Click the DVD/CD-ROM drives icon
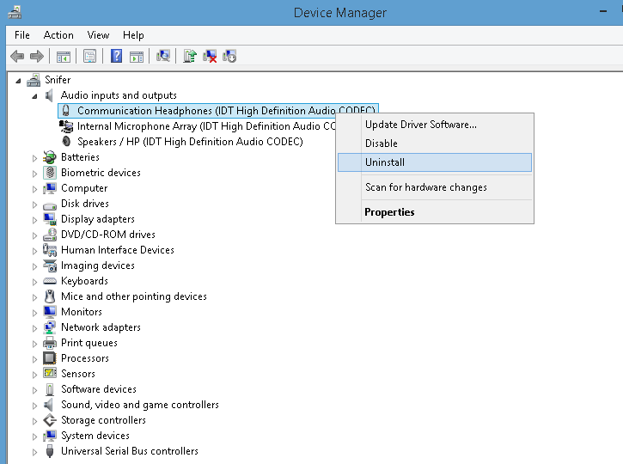Viewport: 623px width, 464px height. point(50,235)
